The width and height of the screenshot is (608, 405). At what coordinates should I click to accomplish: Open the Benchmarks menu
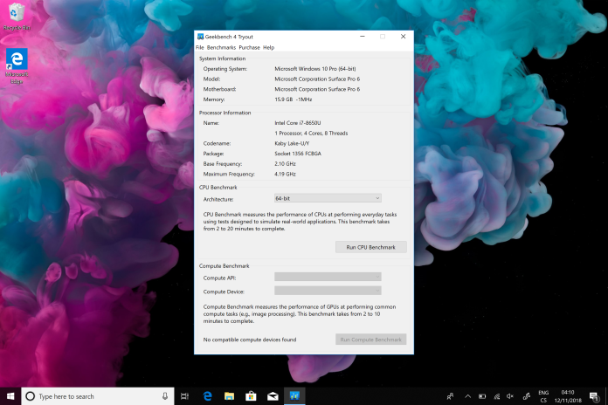[221, 47]
